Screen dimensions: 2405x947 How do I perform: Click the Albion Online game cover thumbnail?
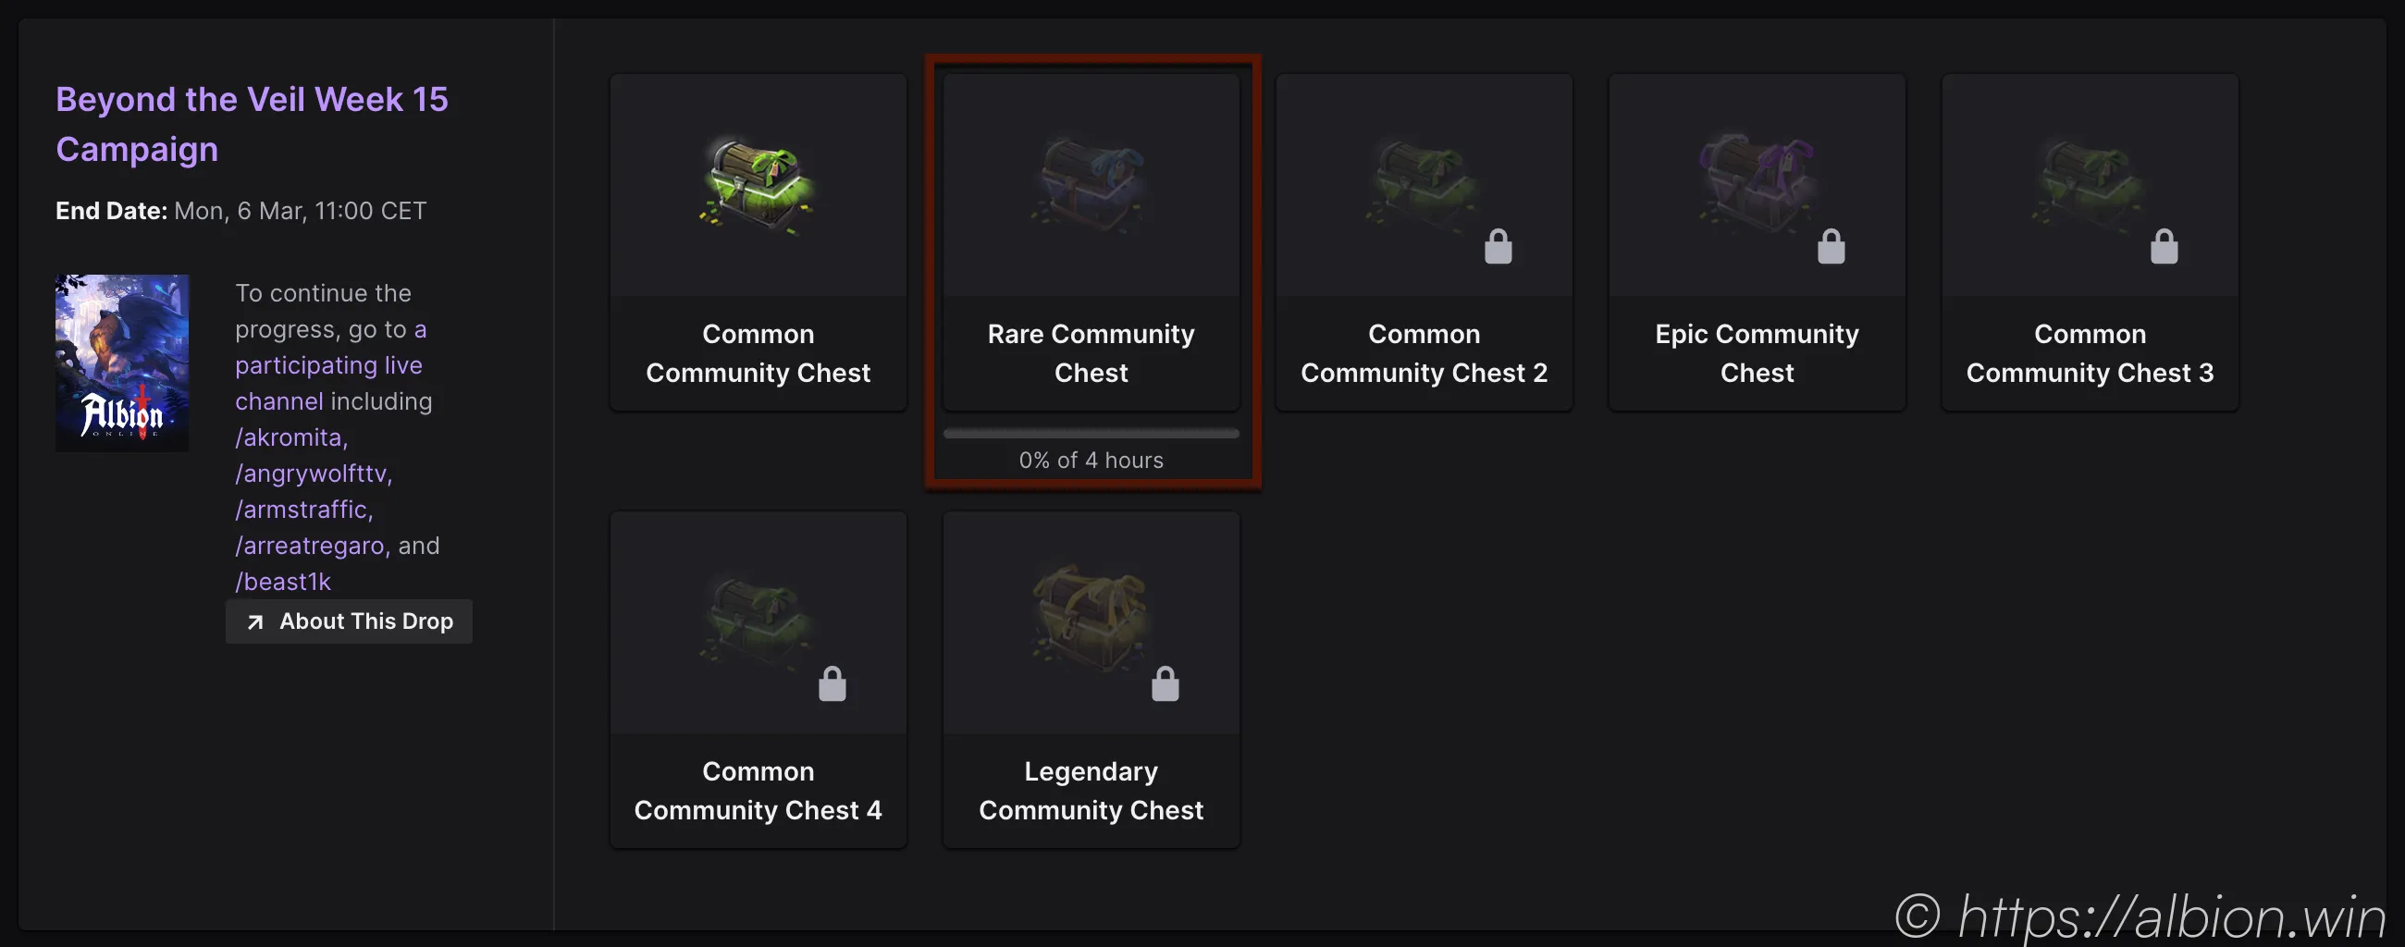(x=122, y=362)
